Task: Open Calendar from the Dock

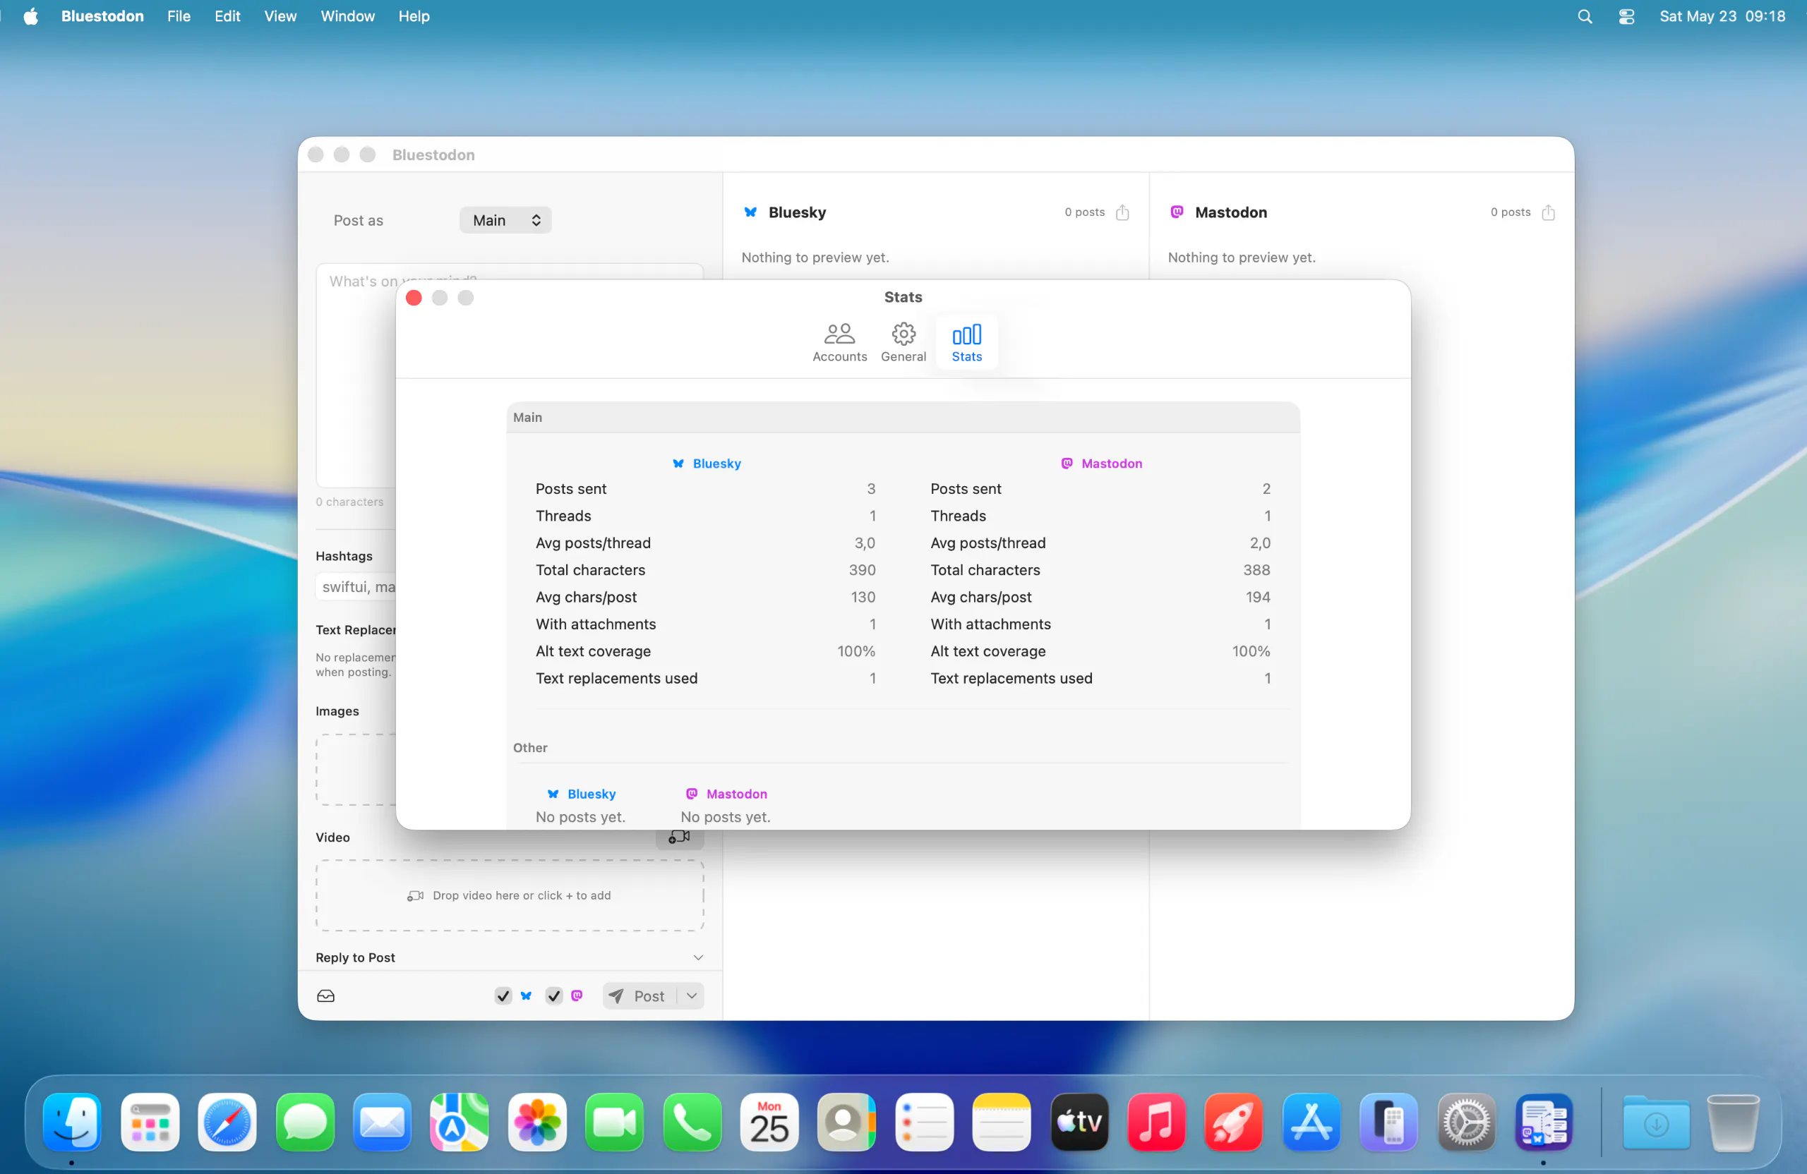Action: (769, 1122)
